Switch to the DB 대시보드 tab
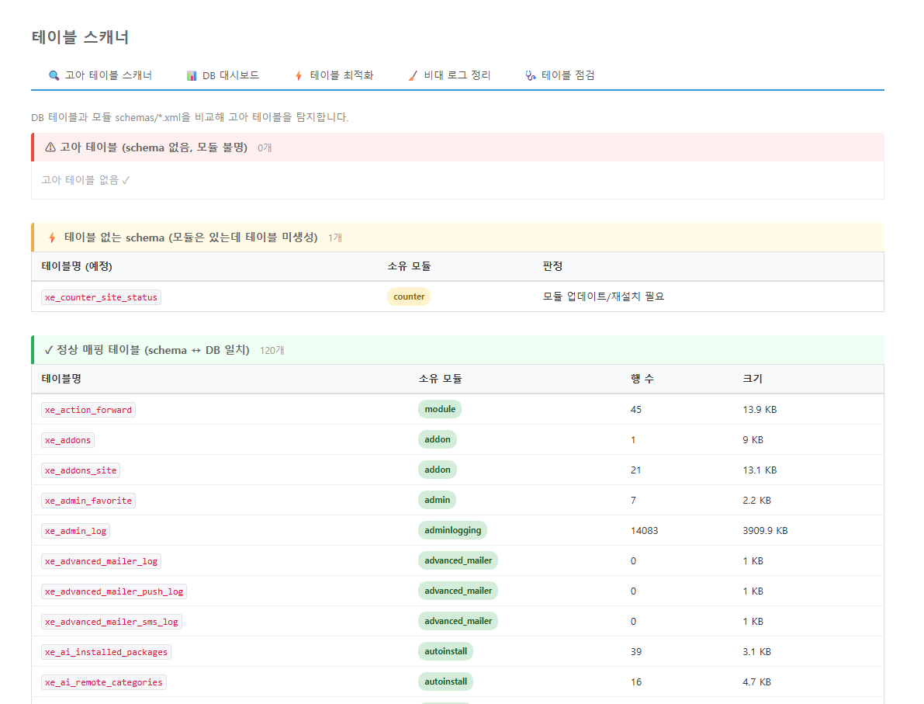Screen dimensions: 924x704 (223, 75)
